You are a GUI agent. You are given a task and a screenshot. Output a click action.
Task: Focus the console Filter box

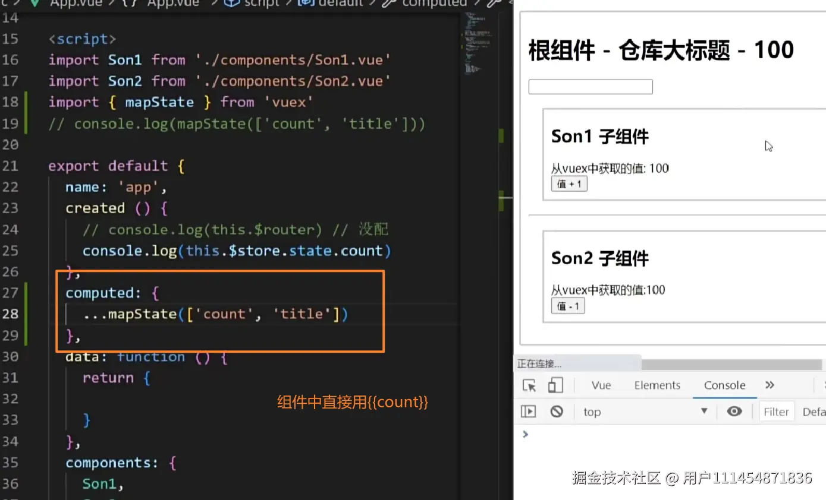(x=777, y=412)
